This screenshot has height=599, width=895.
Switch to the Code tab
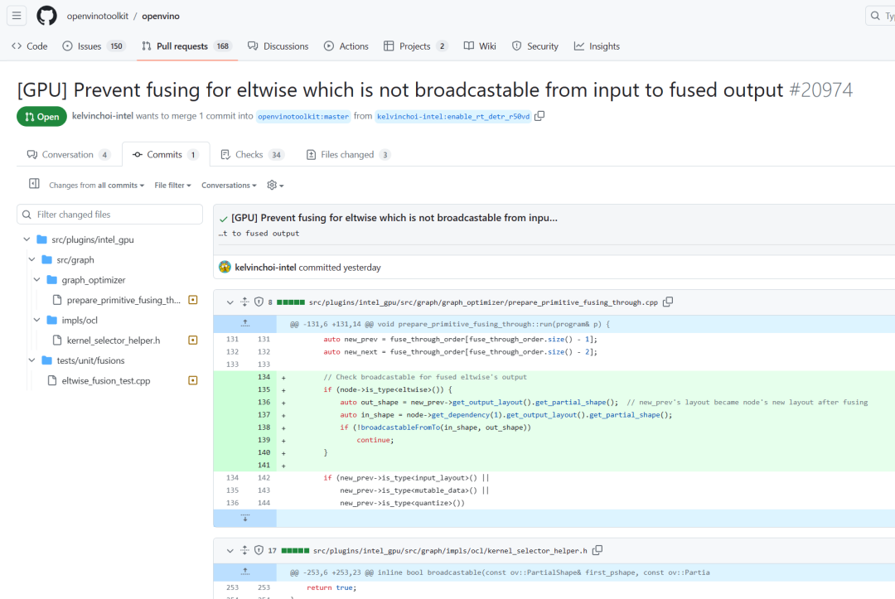tap(30, 46)
